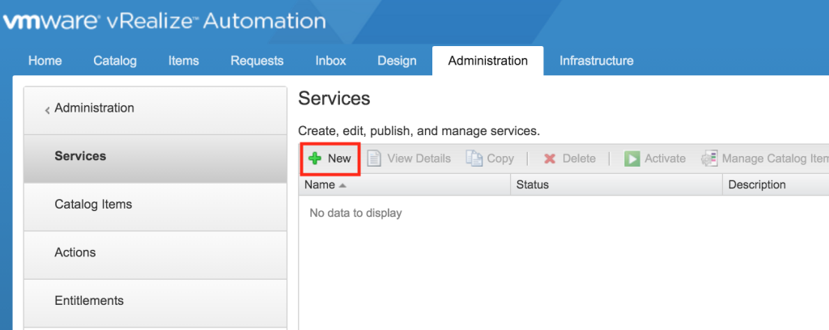Sort by the Name column arrow
Viewport: 829px width, 330px height.
pyautogui.click(x=342, y=185)
